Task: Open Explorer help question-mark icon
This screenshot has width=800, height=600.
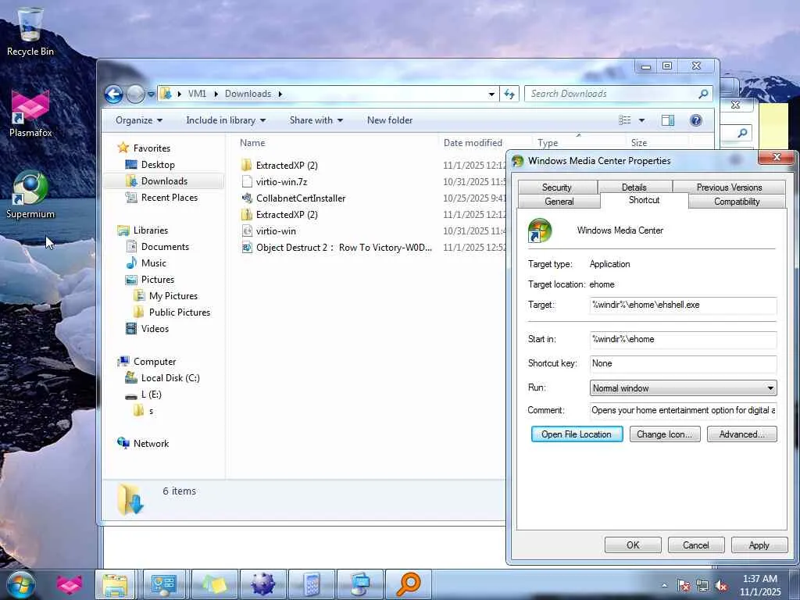Action: 695,120
